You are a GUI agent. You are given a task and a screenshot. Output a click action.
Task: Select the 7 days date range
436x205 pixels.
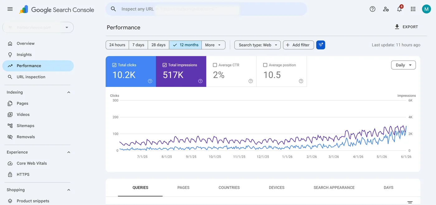(x=138, y=45)
